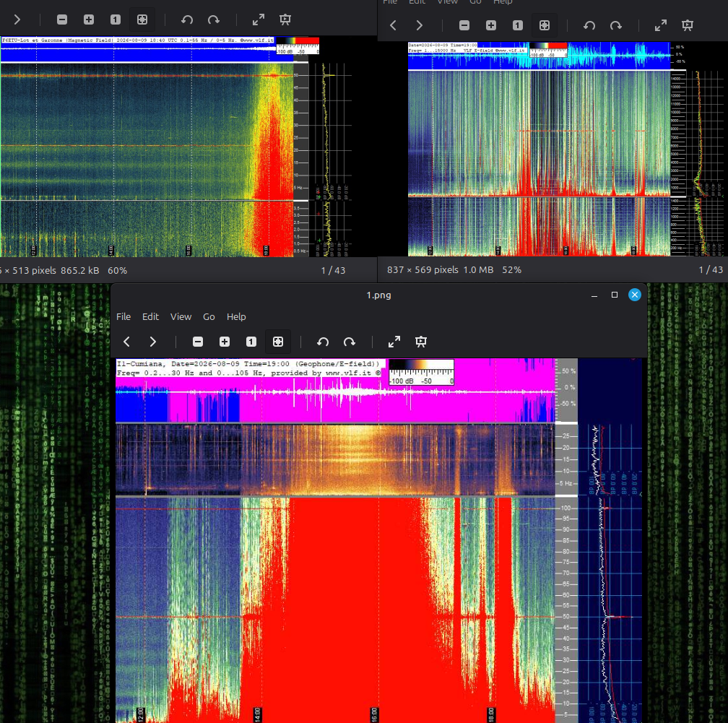Zoom in on the 837 × 569 VLF E-field viewer

click(x=491, y=25)
